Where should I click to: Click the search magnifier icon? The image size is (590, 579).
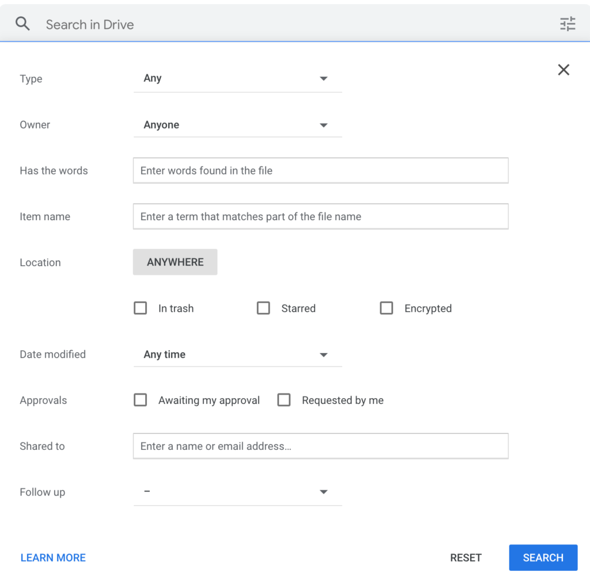22,24
